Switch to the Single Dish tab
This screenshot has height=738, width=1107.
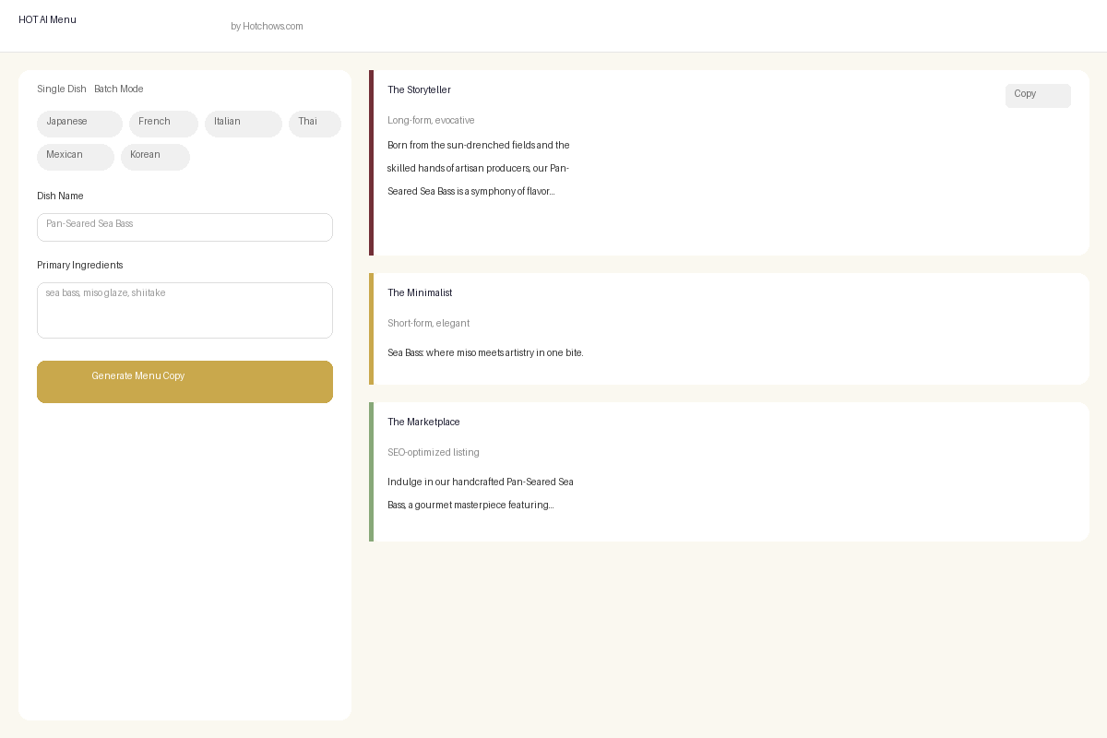pyautogui.click(x=62, y=89)
